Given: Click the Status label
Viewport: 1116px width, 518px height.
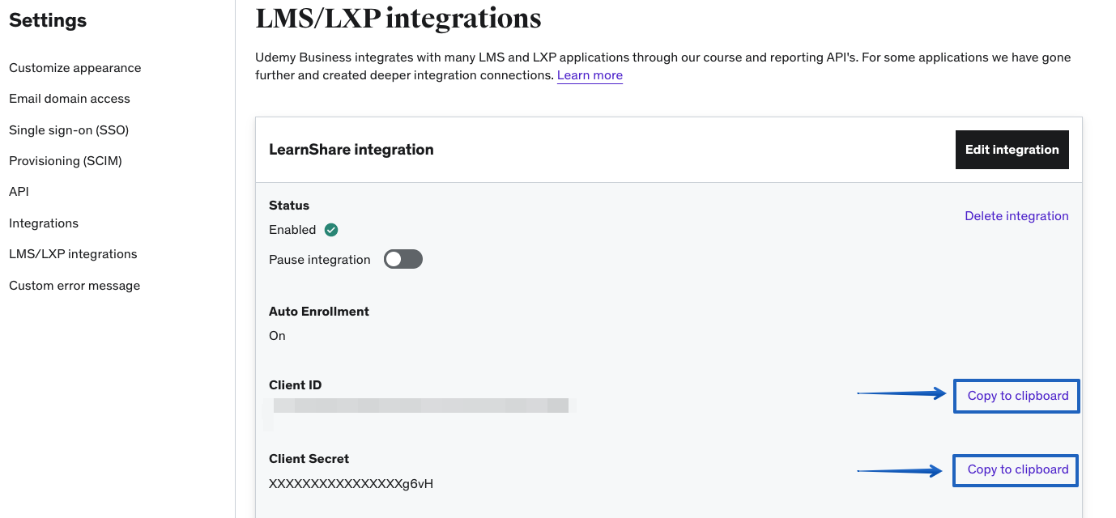Looking at the screenshot, I should 289,206.
